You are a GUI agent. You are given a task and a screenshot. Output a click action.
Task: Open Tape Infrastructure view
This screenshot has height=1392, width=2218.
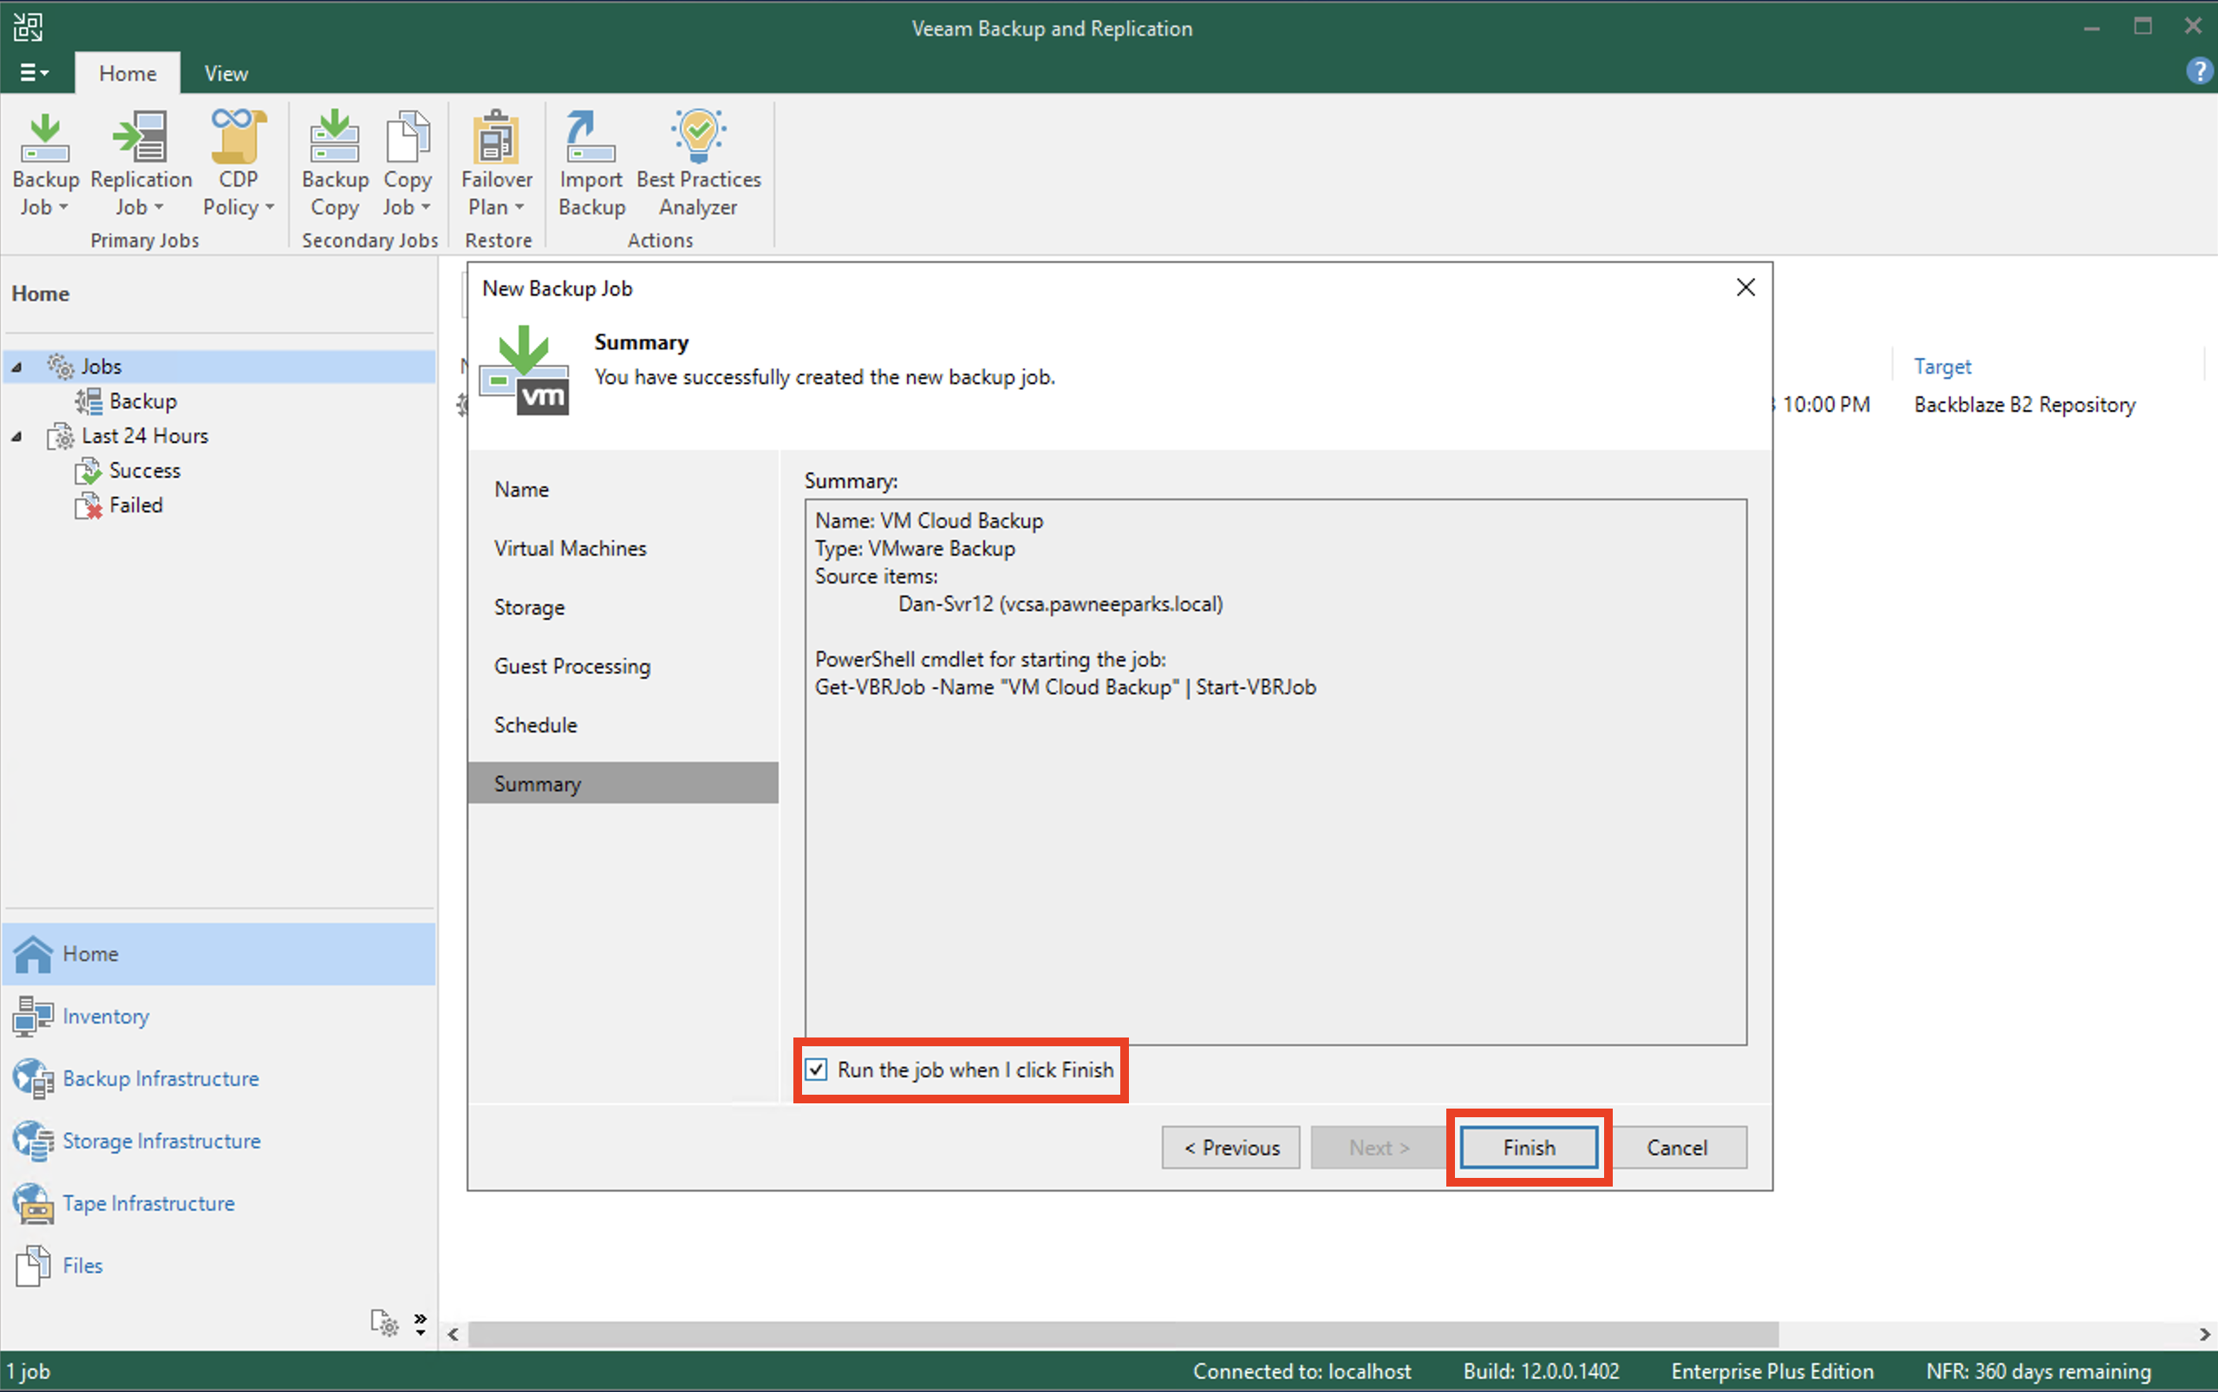(x=219, y=1203)
